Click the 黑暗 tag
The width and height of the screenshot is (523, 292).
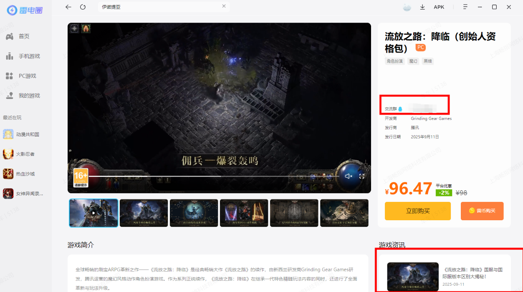pos(427,61)
